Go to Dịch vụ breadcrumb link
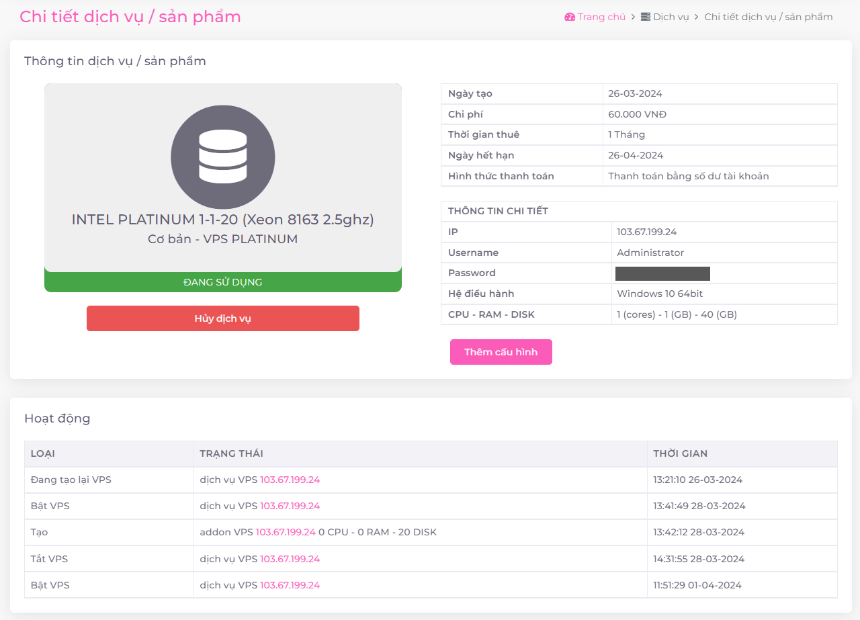The height and width of the screenshot is (620, 860). click(671, 17)
